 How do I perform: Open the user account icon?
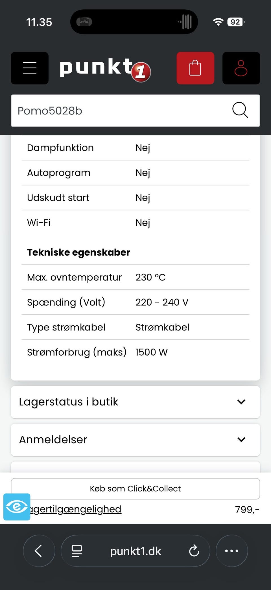(x=241, y=68)
